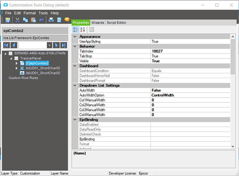Select Custom Row Rules item
This screenshot has height=176, width=239.
tap(23, 78)
